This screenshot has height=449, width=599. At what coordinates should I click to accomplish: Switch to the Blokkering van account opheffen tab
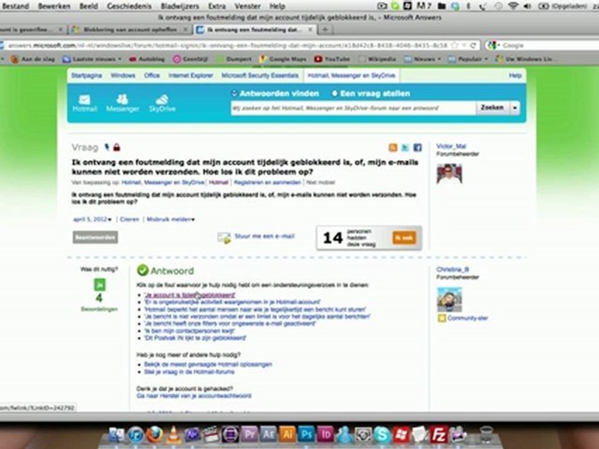[x=130, y=29]
